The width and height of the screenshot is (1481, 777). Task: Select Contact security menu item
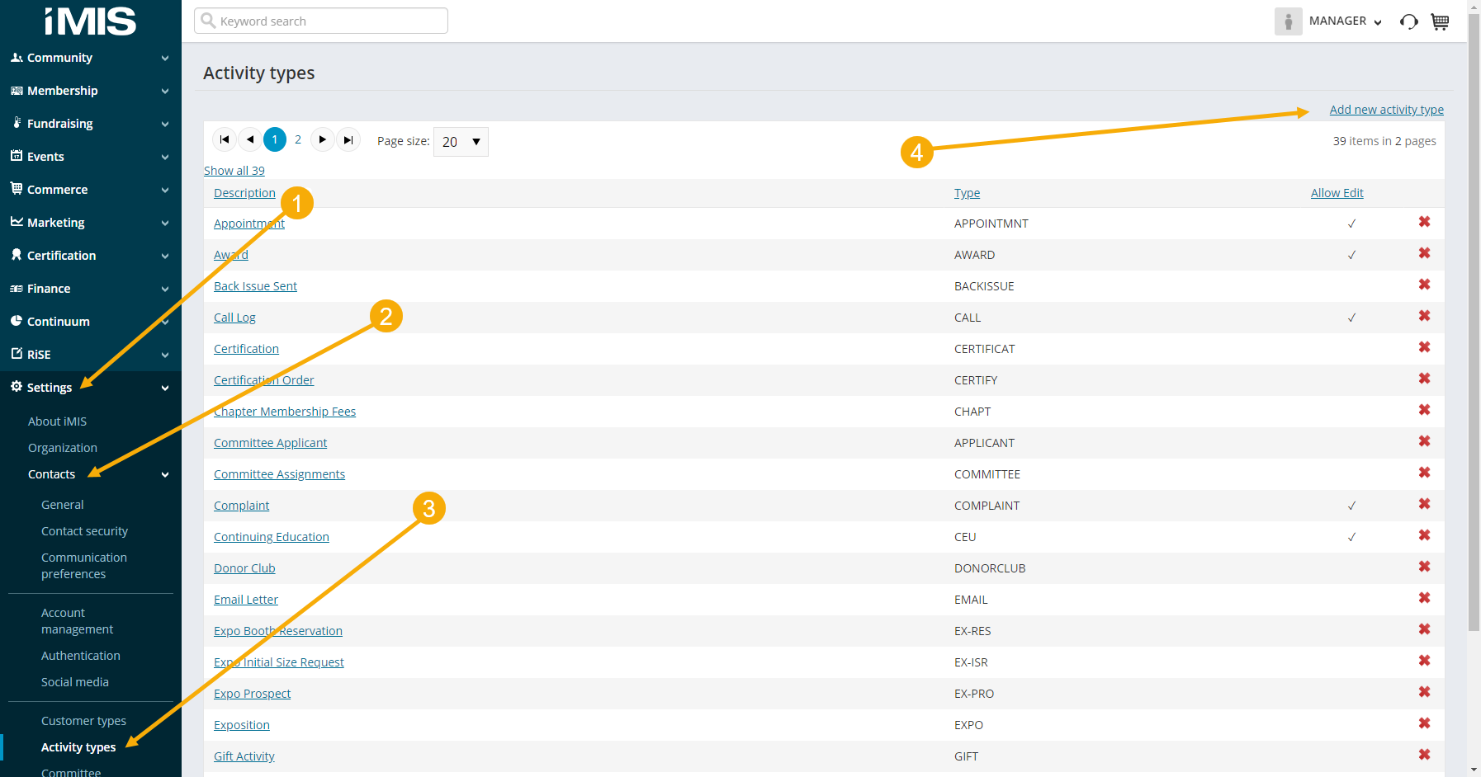click(84, 531)
